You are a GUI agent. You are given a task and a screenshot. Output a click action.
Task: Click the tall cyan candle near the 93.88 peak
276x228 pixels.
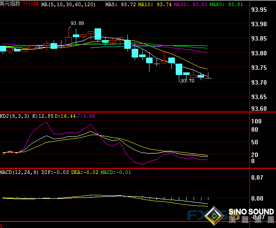click(98, 34)
